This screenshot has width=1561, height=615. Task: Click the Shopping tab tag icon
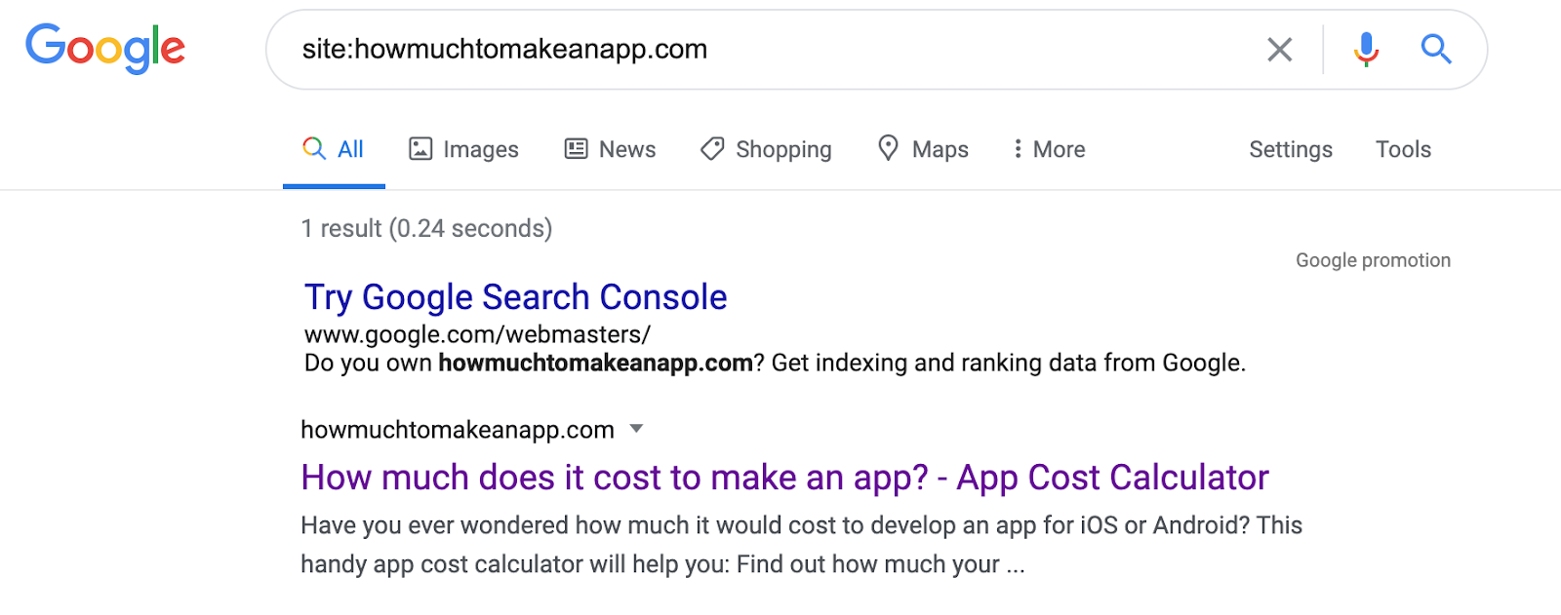713,149
